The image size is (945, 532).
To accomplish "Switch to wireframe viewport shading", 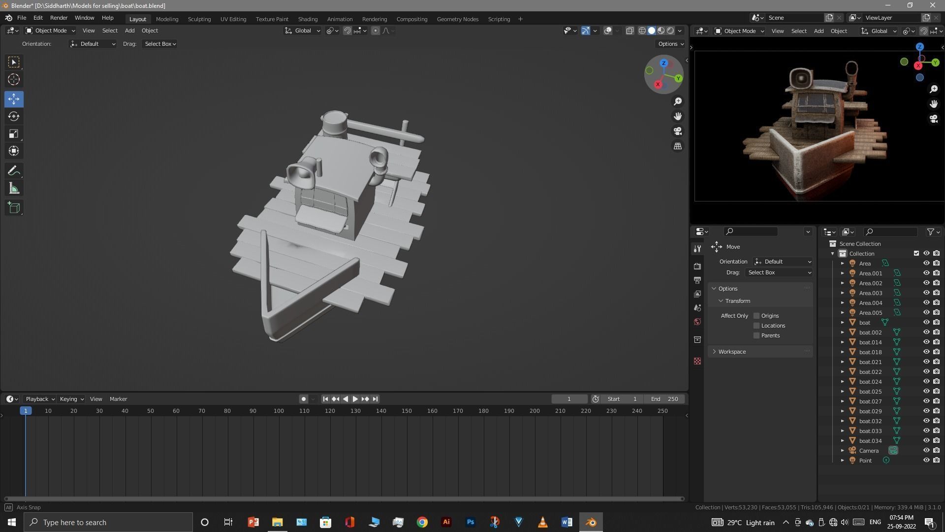I will click(x=642, y=31).
